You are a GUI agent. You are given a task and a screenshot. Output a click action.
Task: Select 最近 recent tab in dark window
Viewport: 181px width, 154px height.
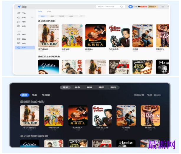[65, 87]
